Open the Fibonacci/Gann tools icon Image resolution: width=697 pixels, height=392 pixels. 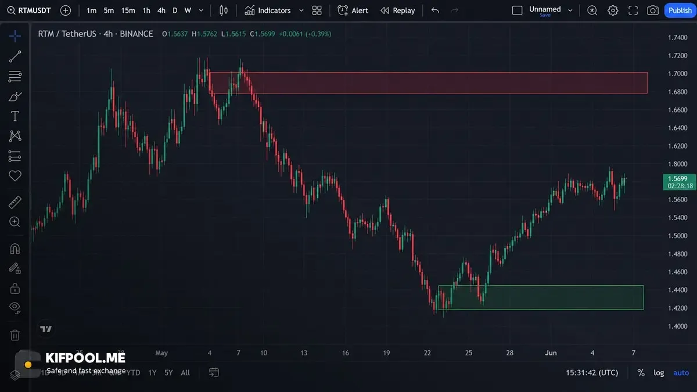point(15,76)
